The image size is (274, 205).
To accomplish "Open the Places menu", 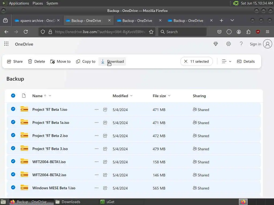I will point(37,3).
